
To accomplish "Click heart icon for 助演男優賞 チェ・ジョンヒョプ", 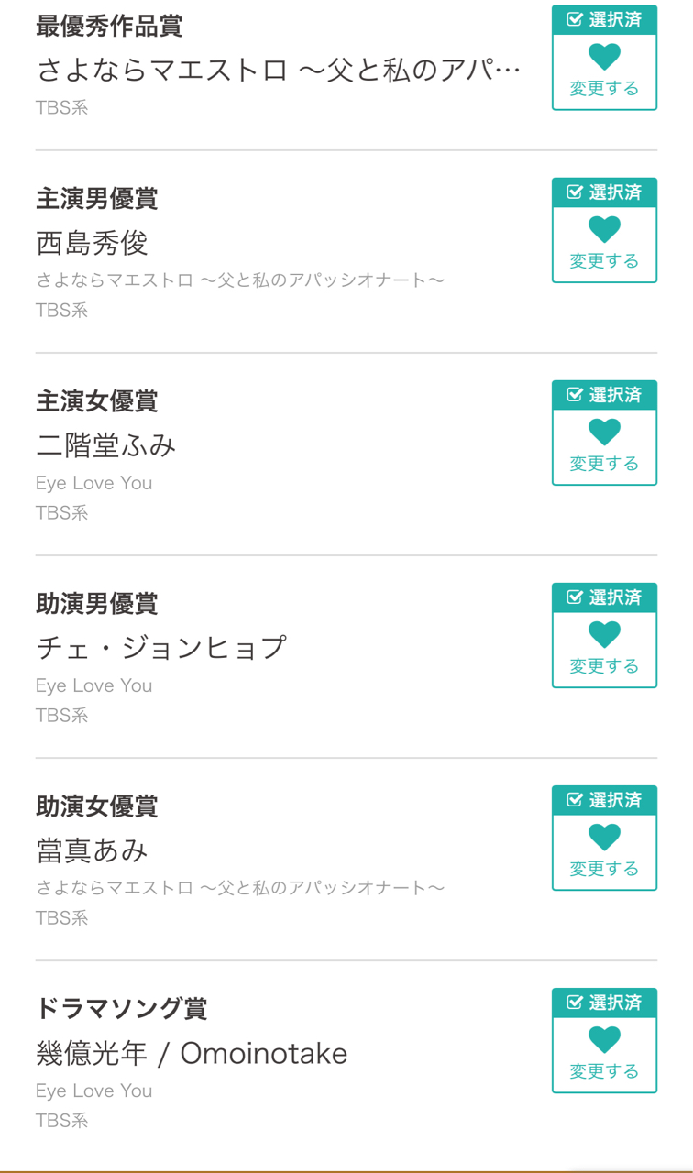I will [604, 634].
